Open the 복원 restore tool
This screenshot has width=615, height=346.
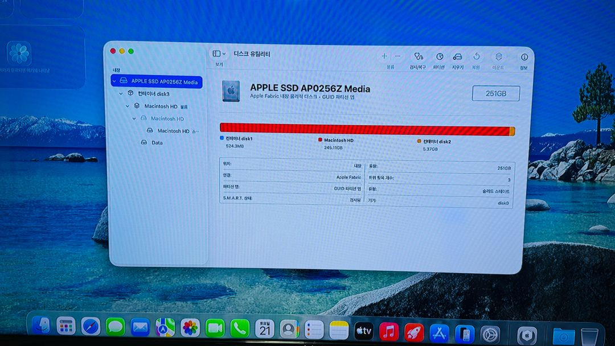[x=477, y=57]
